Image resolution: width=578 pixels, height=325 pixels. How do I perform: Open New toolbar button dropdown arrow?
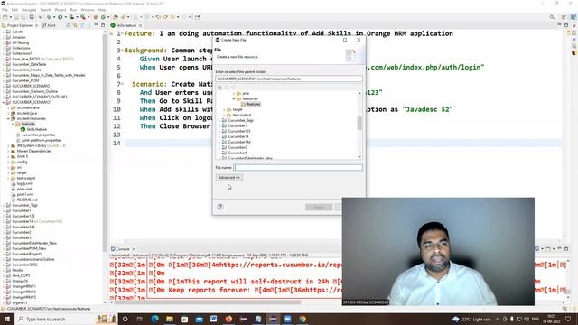tap(10, 17)
